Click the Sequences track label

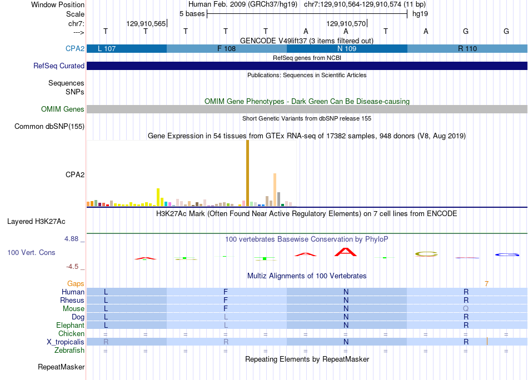click(66, 83)
